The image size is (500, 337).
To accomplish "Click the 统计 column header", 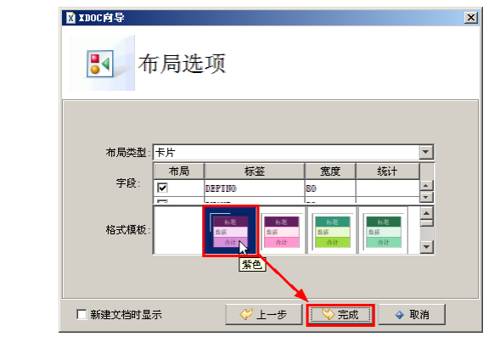I will click(387, 171).
